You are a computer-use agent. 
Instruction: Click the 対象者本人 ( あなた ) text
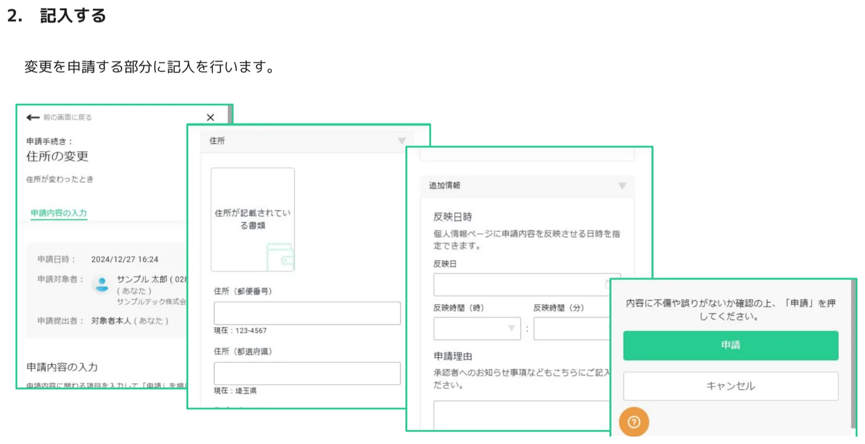point(130,321)
